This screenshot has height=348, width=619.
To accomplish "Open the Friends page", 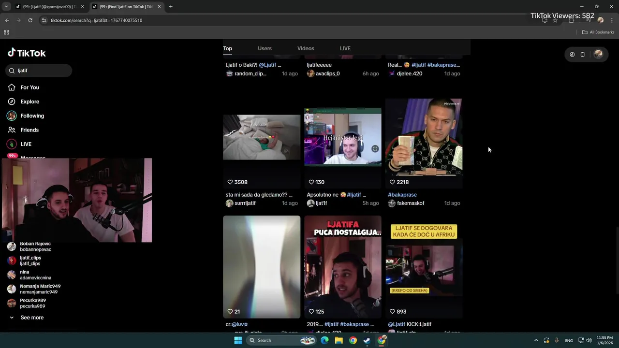I will click(23, 130).
